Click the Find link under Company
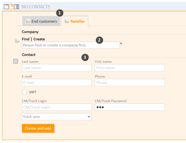The width and height of the screenshot is (186, 143). 26,39
